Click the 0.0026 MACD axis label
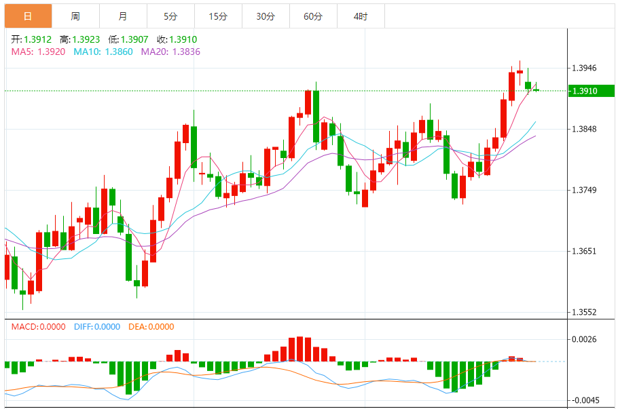Screen dimensions: 618x409 (x=584, y=339)
